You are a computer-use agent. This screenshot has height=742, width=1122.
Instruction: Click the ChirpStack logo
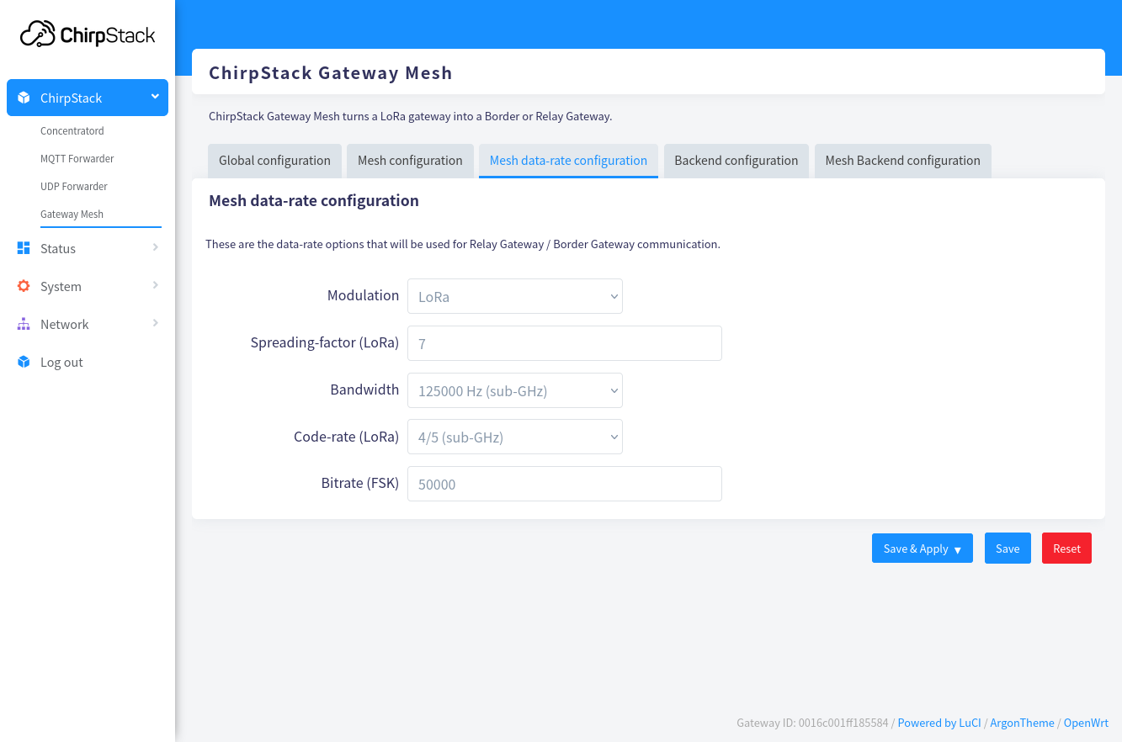(x=88, y=34)
